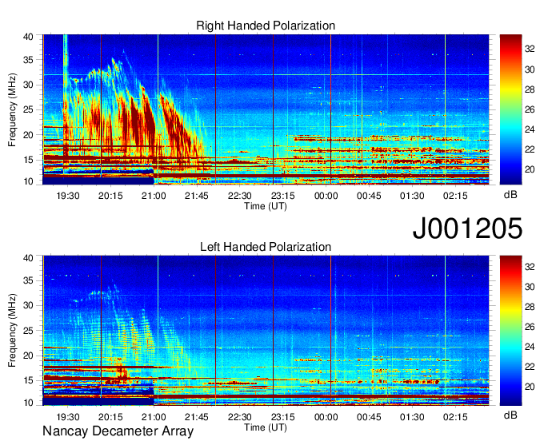The height and width of the screenshot is (441, 544).
Task: Click the 'dB' label under the lower colorbar
Action: pyautogui.click(x=510, y=415)
